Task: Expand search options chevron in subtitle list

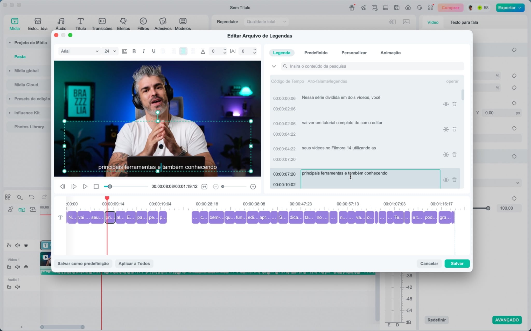Action: (274, 66)
